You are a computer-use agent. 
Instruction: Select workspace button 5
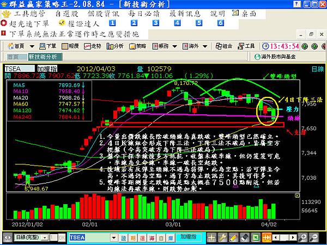click(199, 23)
